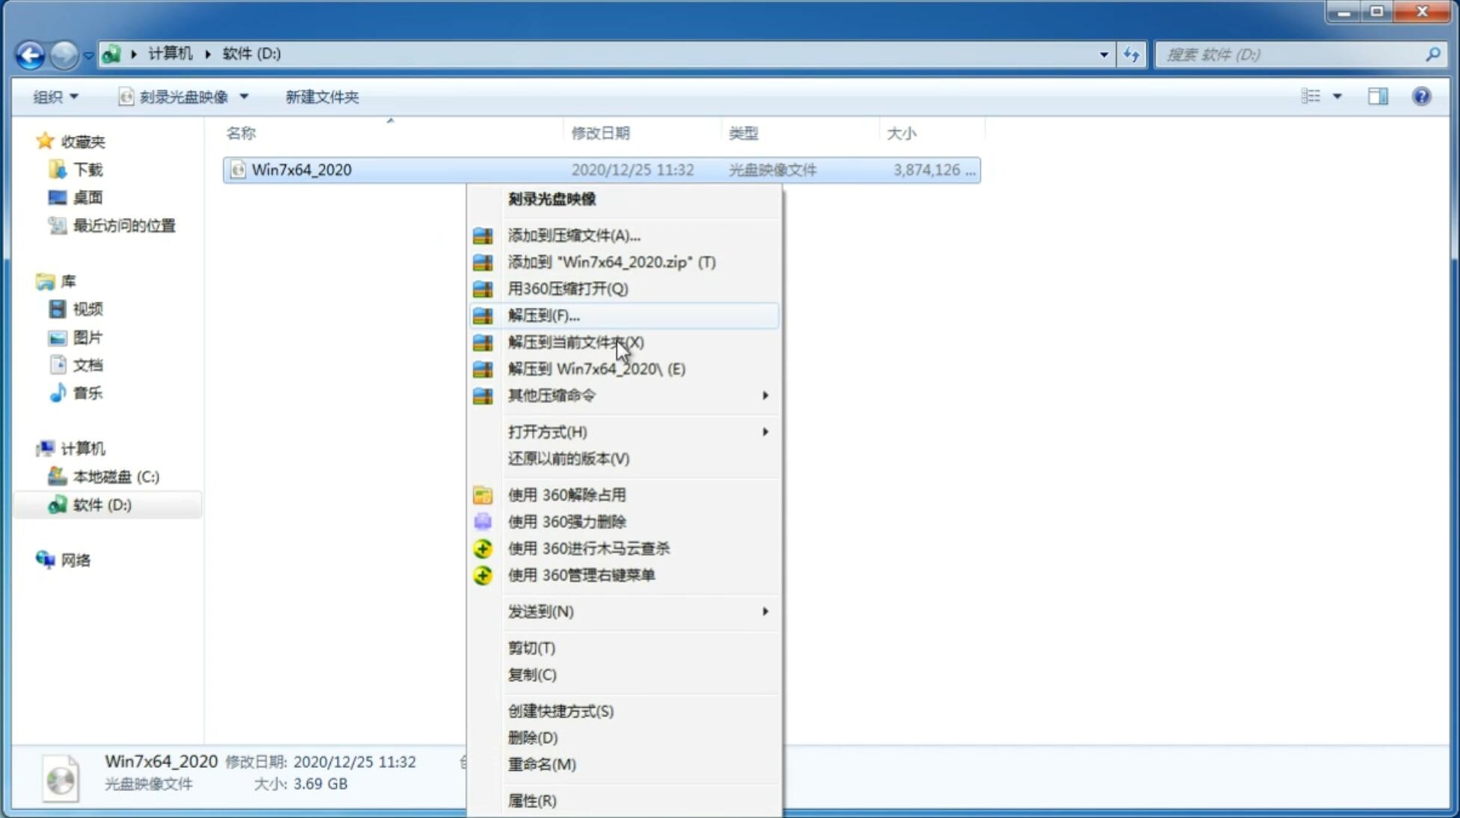Expand 其他压缩命令 submenu
Screen dimensions: 1460x818
(x=638, y=394)
